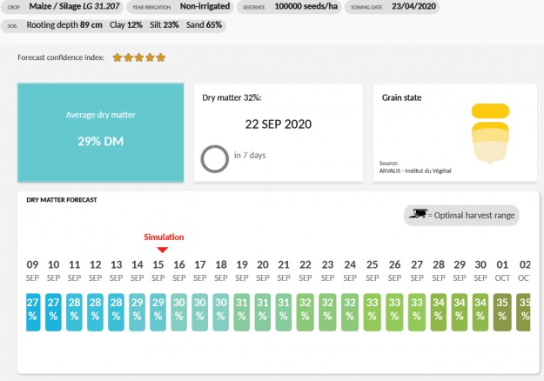
Task: Click the forecast confidence star rating
Action: click(137, 57)
